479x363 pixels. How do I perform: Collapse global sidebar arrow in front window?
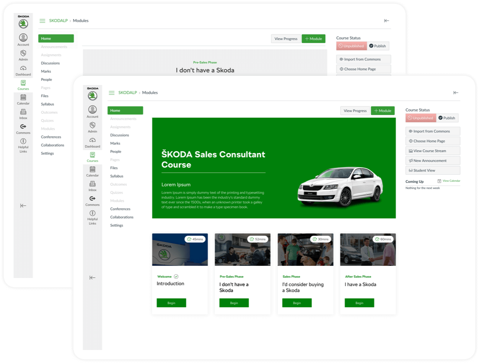[x=92, y=278]
